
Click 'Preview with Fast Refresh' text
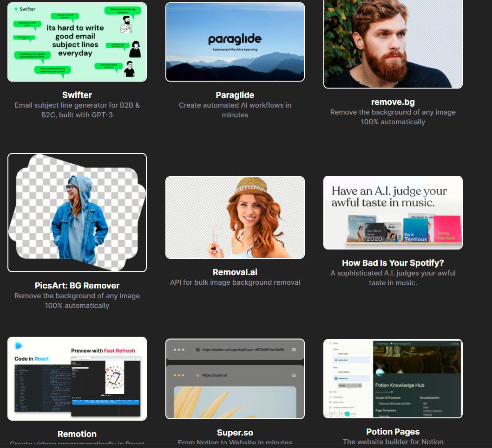click(x=103, y=351)
